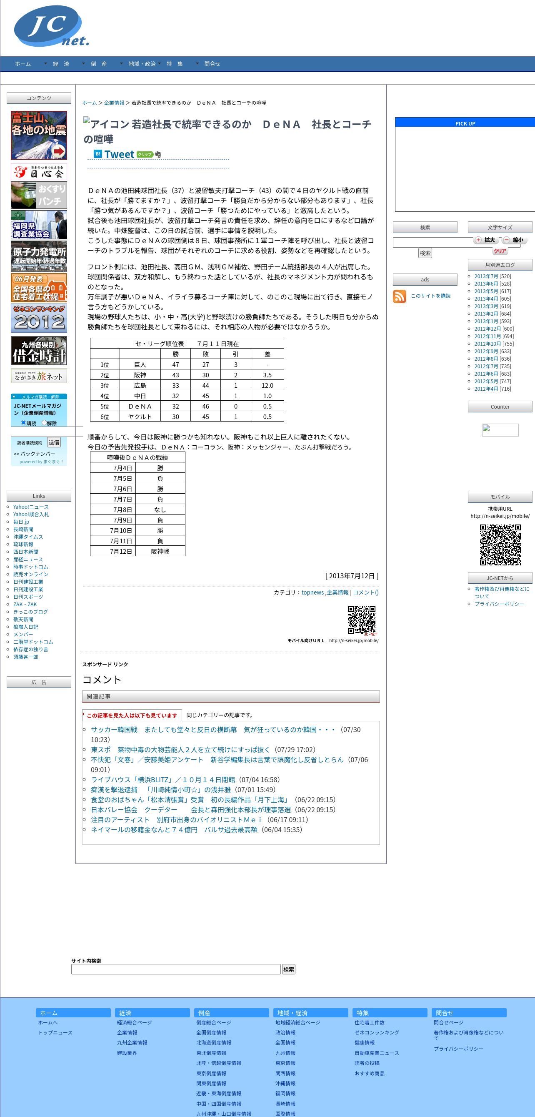Open ライブハウス「横浜BLITZ」 related article
This screenshot has width=535, height=1117.
pyautogui.click(x=163, y=780)
